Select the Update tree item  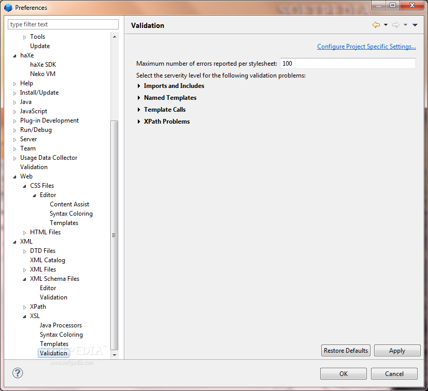(40, 46)
